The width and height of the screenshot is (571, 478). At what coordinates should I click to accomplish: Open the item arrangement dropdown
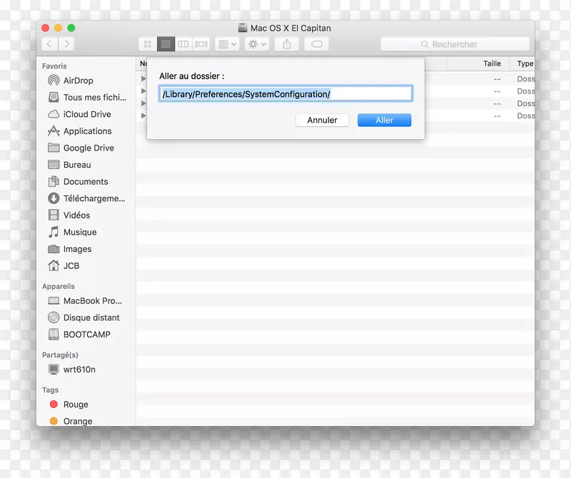coord(227,44)
